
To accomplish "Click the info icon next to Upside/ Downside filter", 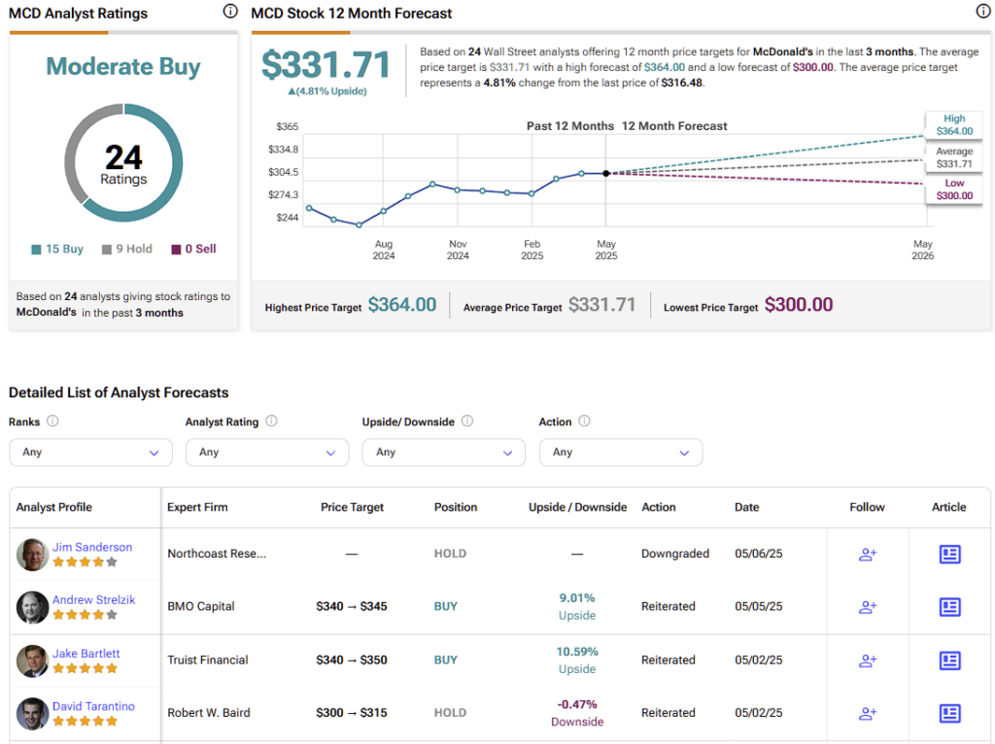I will 467,422.
